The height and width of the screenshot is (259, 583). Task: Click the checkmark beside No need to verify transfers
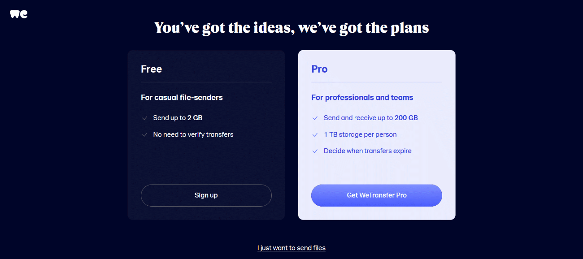click(x=144, y=134)
